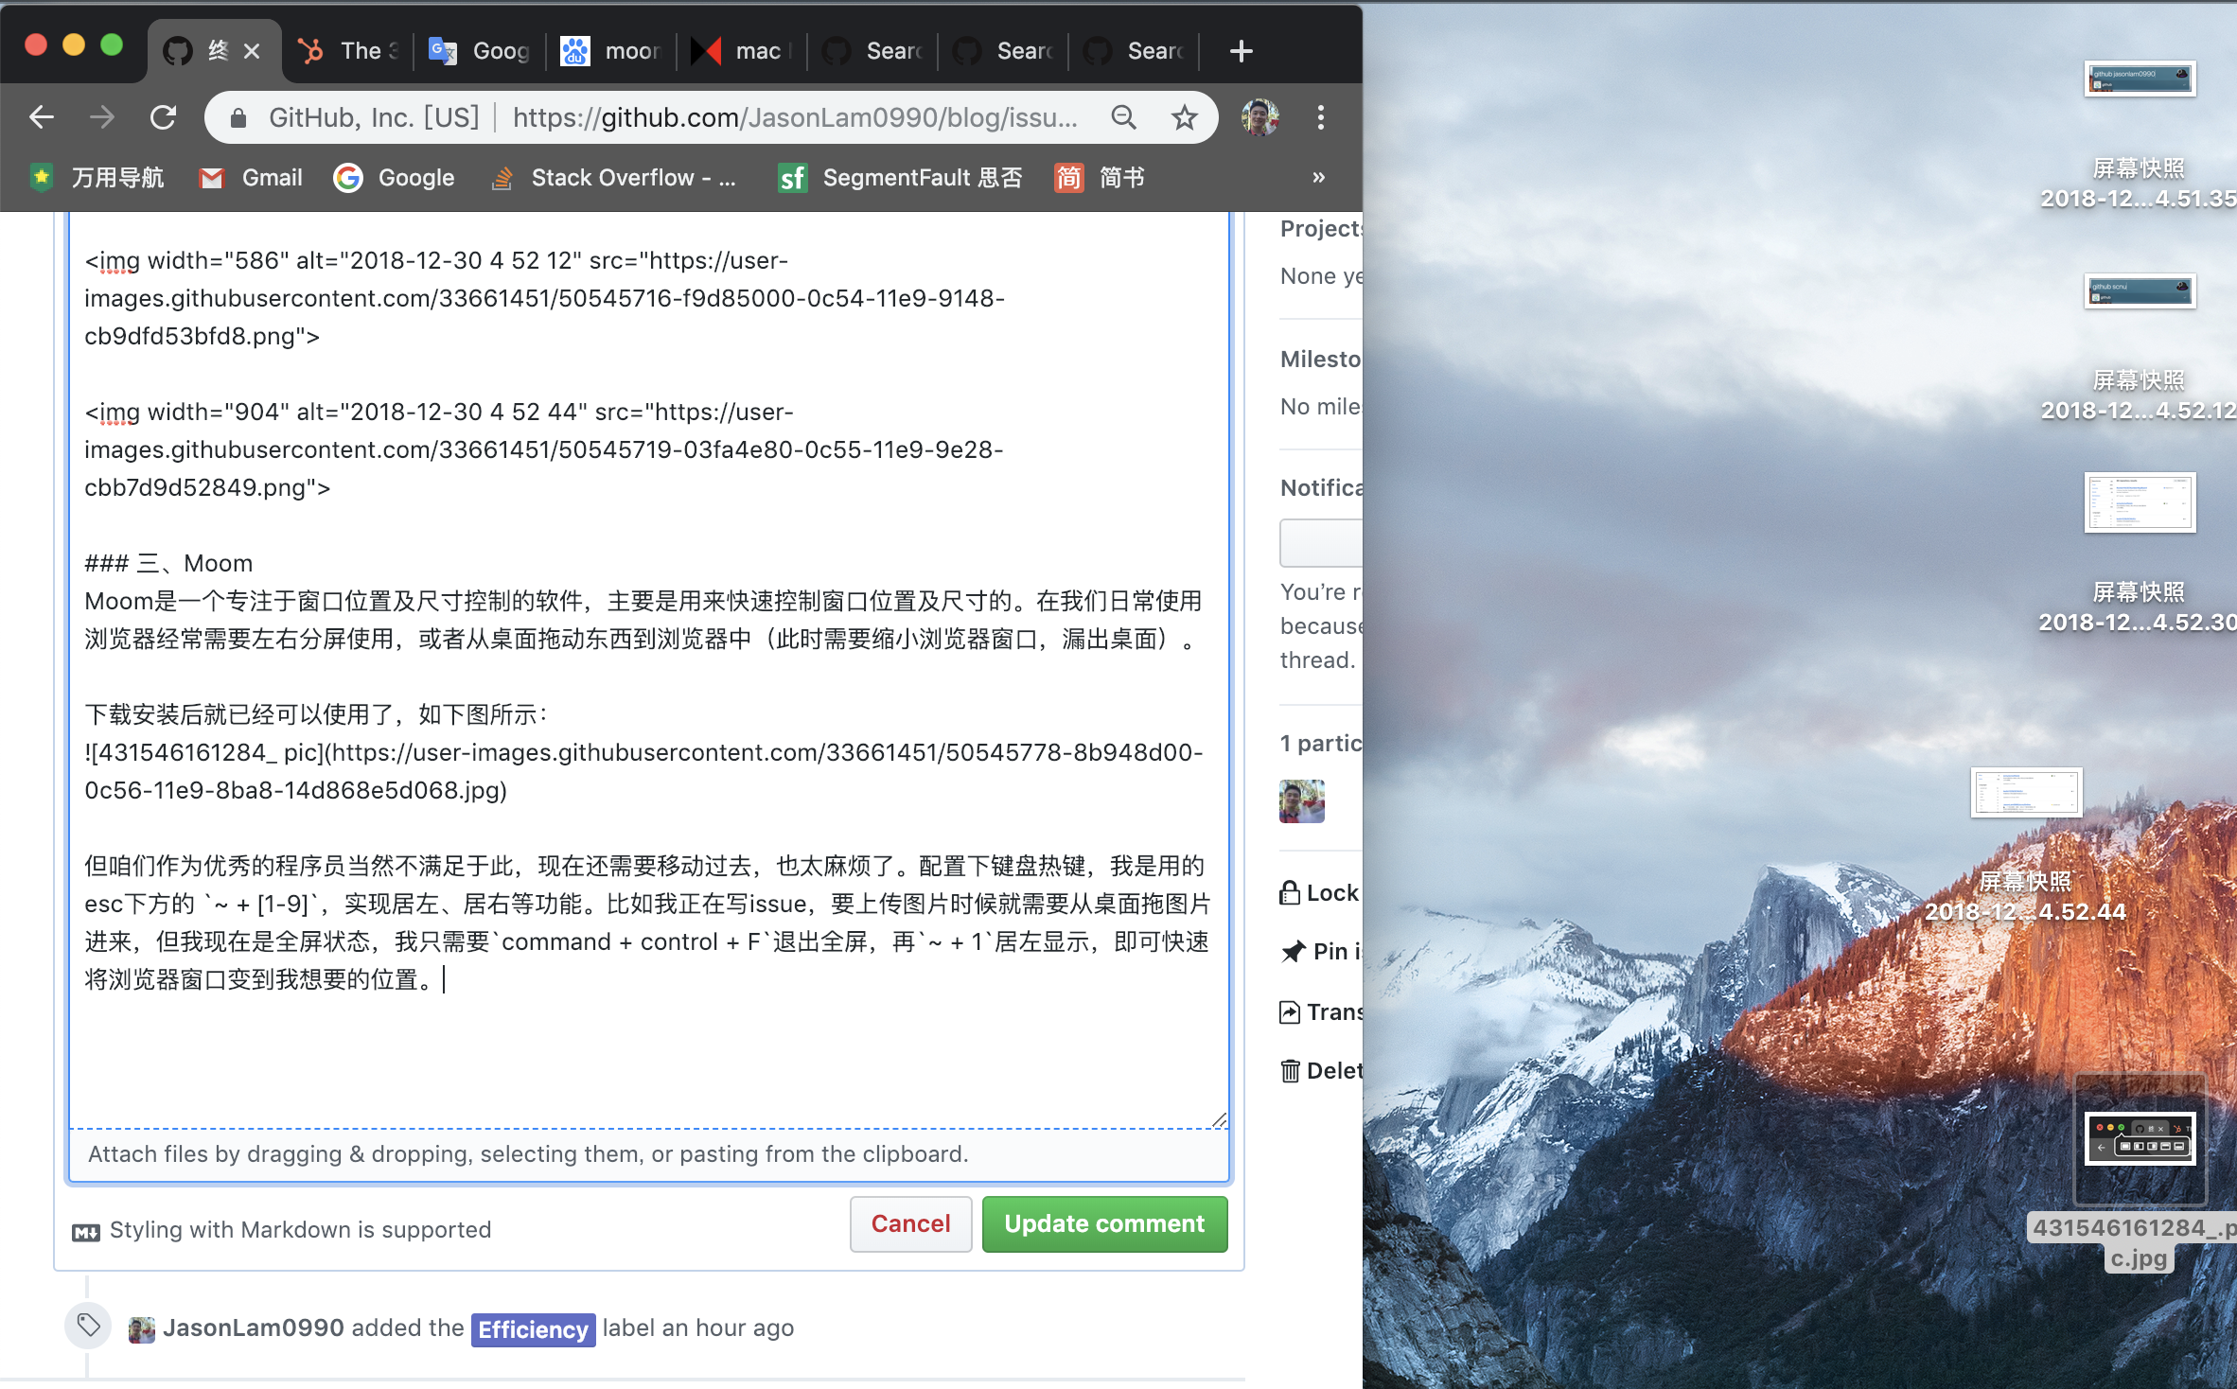This screenshot has width=2237, height=1389.
Task: Click the lock icon in the address bar
Action: click(x=238, y=118)
